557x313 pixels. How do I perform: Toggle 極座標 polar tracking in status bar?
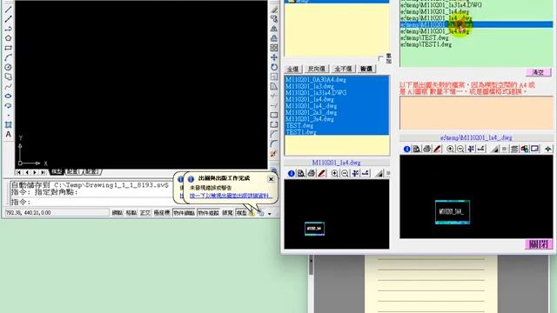[162, 212]
